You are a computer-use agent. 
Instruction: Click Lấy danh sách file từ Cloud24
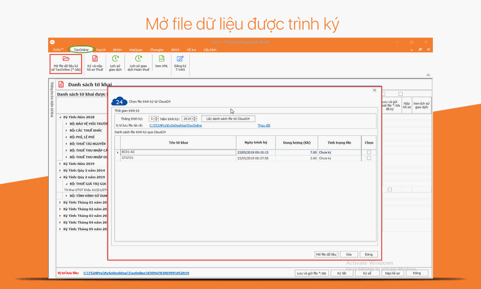click(x=228, y=118)
